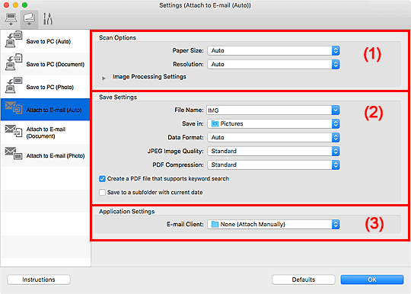
Task: Click Attach to E-mail (Document) icon
Action: [x=14, y=130]
